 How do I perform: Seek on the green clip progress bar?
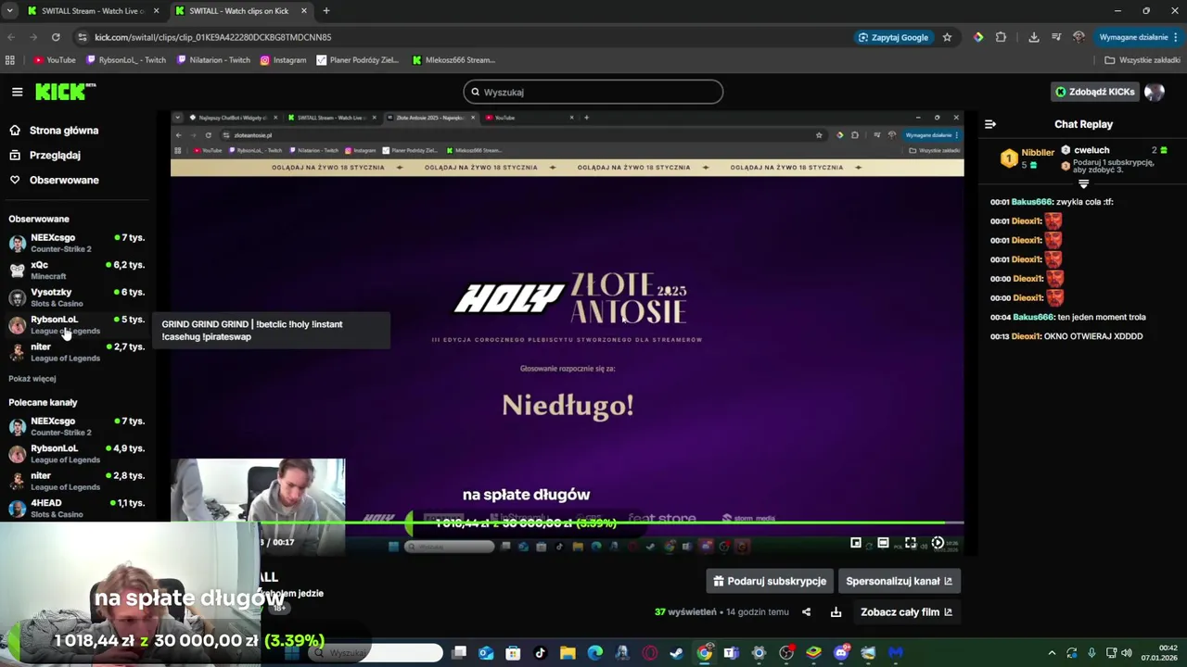point(567,523)
